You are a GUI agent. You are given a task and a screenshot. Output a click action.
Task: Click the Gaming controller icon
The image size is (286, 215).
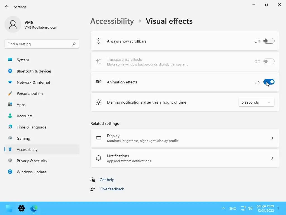pyautogui.click(x=10, y=138)
